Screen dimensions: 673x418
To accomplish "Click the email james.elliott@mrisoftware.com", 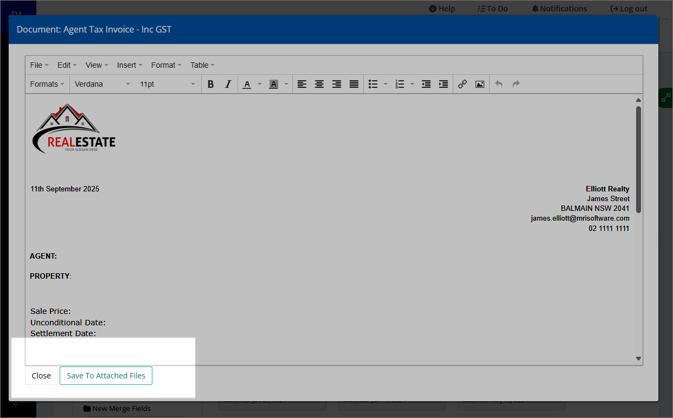I will pyautogui.click(x=580, y=218).
